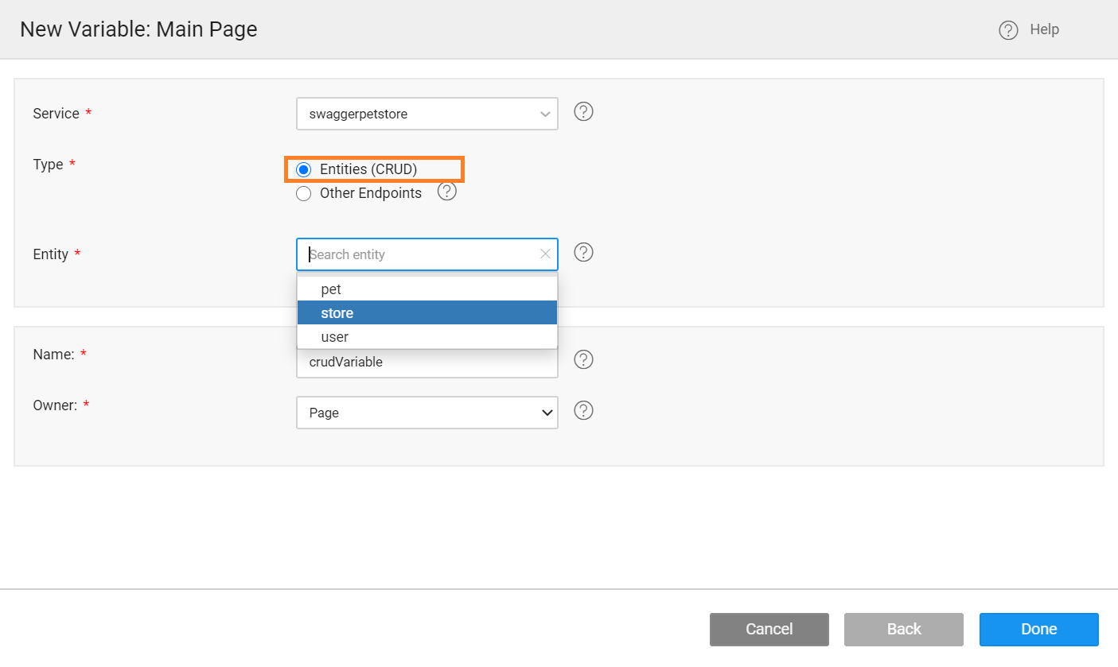1118x667 pixels.
Task: Click the Help question mark icon
Action: [x=1007, y=29]
